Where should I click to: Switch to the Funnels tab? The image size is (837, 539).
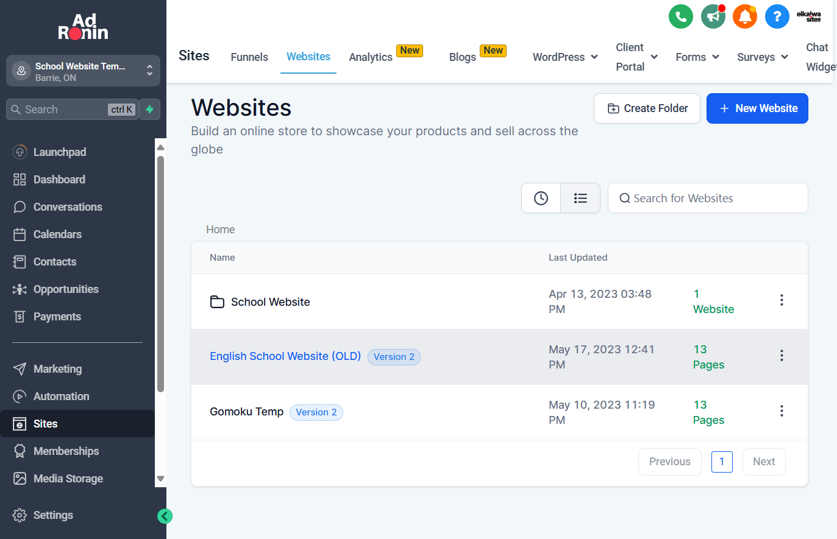249,57
